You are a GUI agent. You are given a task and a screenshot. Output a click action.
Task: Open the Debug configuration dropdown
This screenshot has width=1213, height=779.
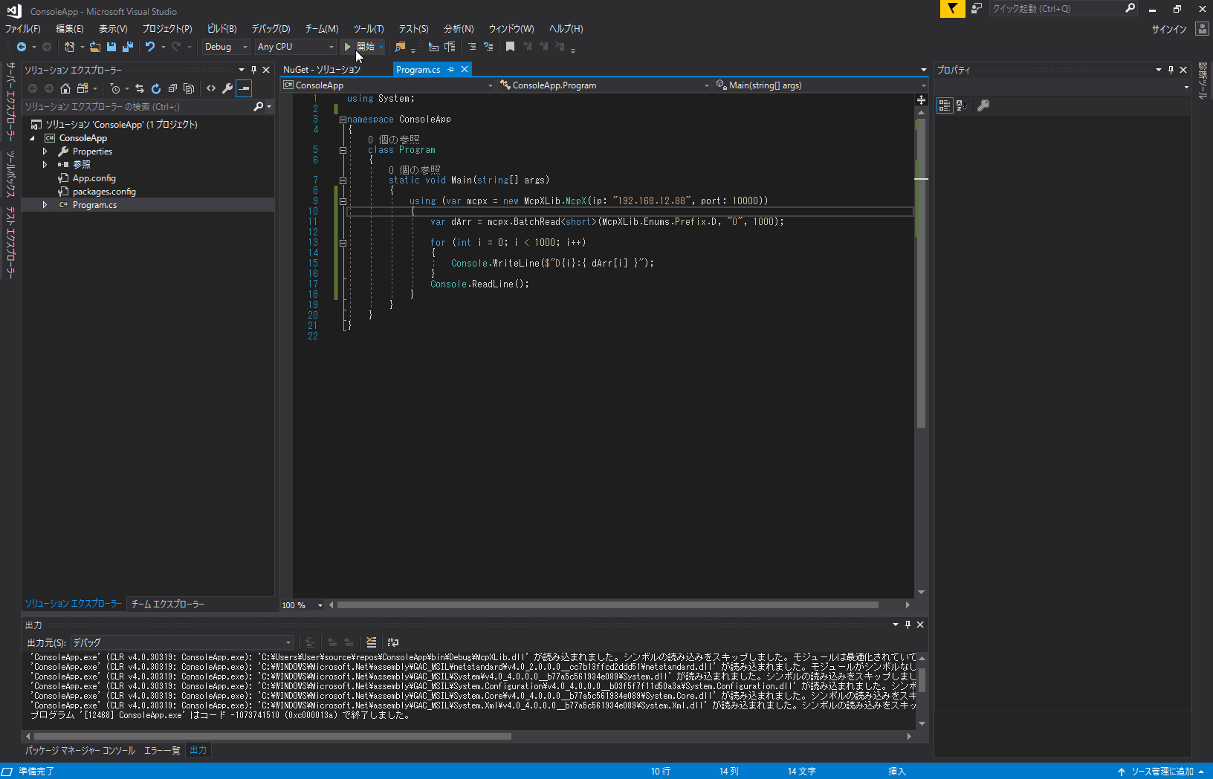pos(225,46)
